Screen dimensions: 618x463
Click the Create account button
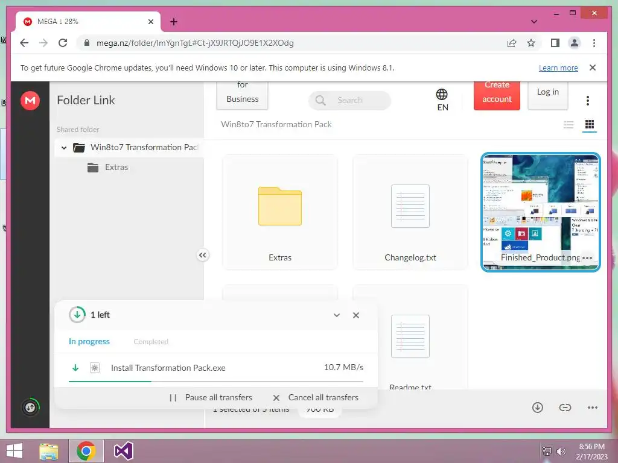click(497, 95)
